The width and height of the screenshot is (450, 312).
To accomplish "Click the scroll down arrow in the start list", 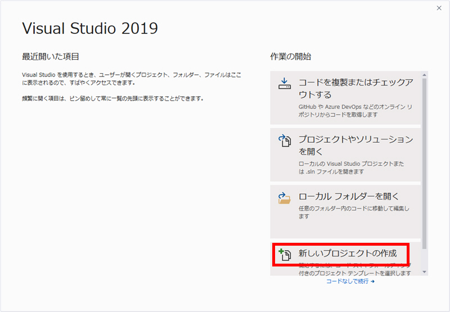I will click(x=425, y=272).
